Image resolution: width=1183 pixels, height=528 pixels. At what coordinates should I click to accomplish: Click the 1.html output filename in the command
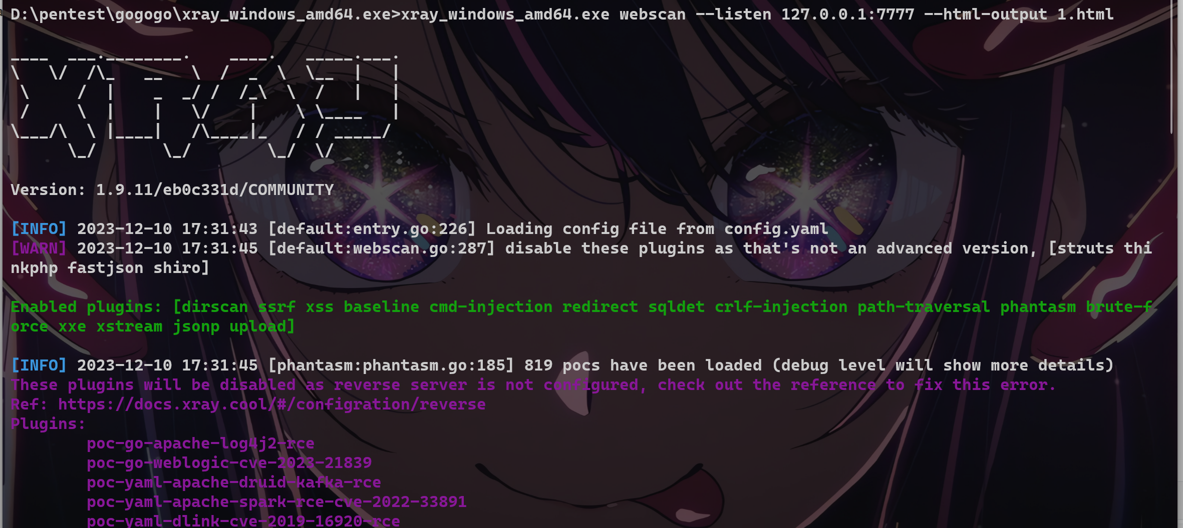pyautogui.click(x=1085, y=14)
